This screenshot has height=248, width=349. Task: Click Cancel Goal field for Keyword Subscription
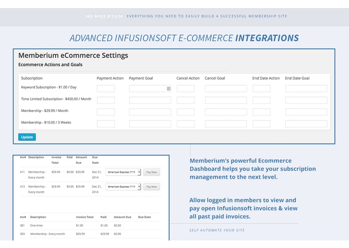coord(226,88)
